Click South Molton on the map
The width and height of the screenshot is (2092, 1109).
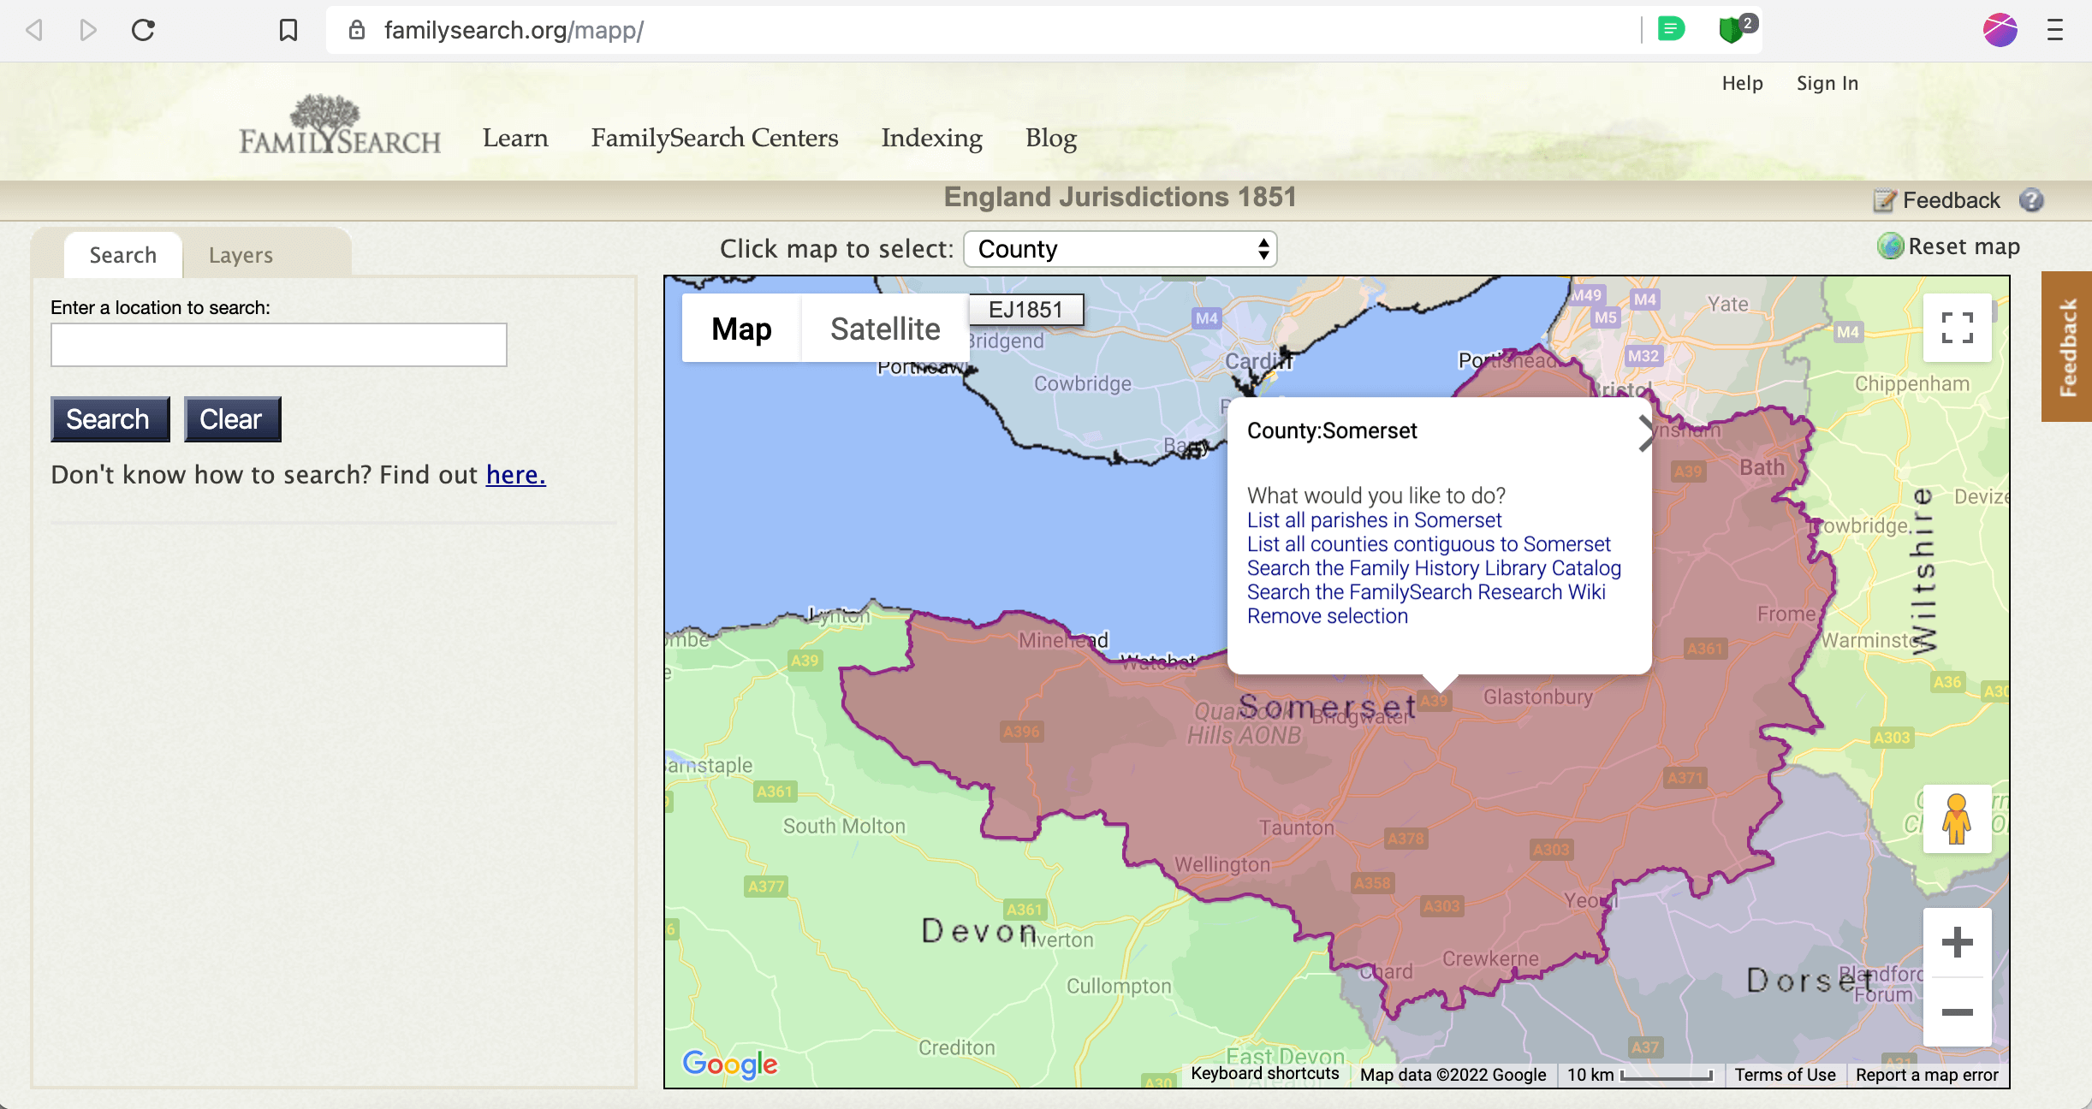pos(844,826)
